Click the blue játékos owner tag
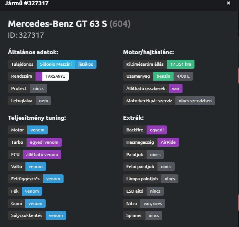 (x=86, y=64)
